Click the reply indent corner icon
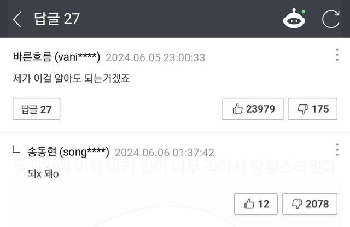Screen dimensions: 350x227 [16, 149]
